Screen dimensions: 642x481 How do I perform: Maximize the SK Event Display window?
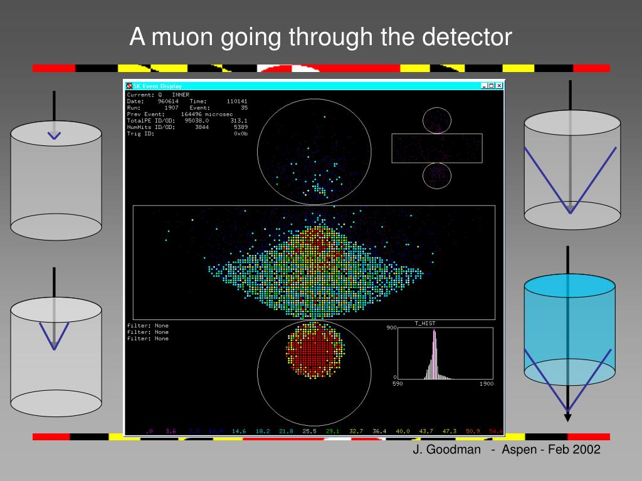492,85
